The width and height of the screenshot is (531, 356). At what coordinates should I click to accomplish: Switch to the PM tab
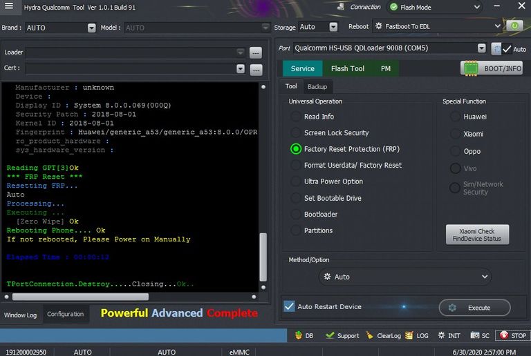pyautogui.click(x=385, y=68)
